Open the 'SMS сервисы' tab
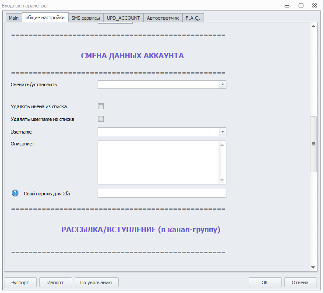This screenshot has height=293, width=324. tap(86, 18)
